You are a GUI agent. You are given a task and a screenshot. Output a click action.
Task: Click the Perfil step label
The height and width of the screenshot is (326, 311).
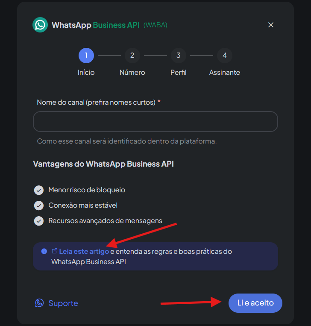pyautogui.click(x=178, y=73)
